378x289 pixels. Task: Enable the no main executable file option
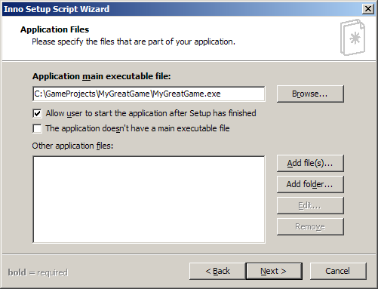tap(37, 128)
